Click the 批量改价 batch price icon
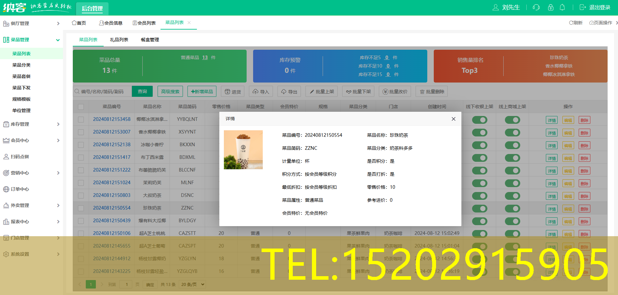 [x=395, y=91]
